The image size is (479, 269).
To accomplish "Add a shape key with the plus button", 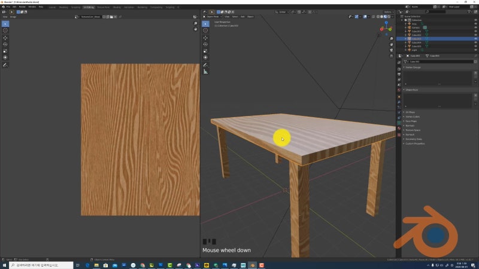I will [475, 96].
